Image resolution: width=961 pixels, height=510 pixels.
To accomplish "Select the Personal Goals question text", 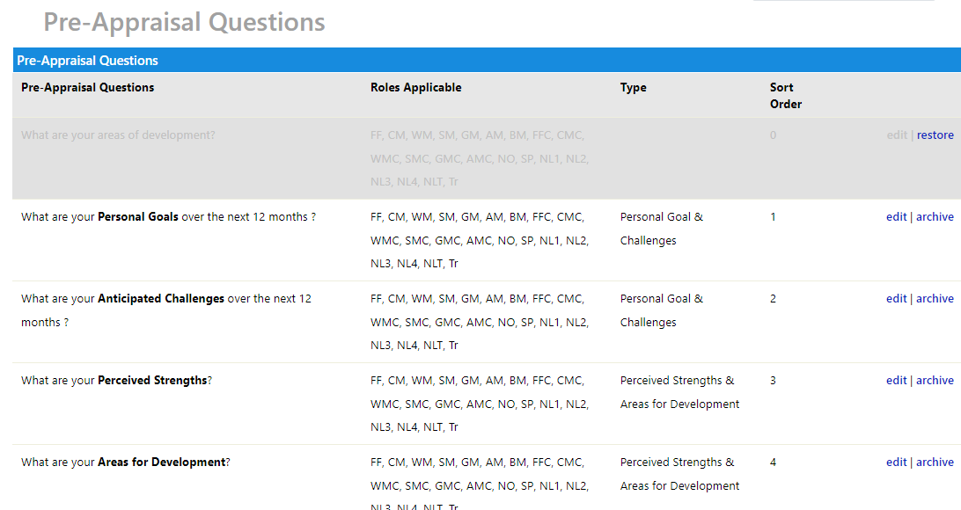I will pyautogui.click(x=169, y=216).
